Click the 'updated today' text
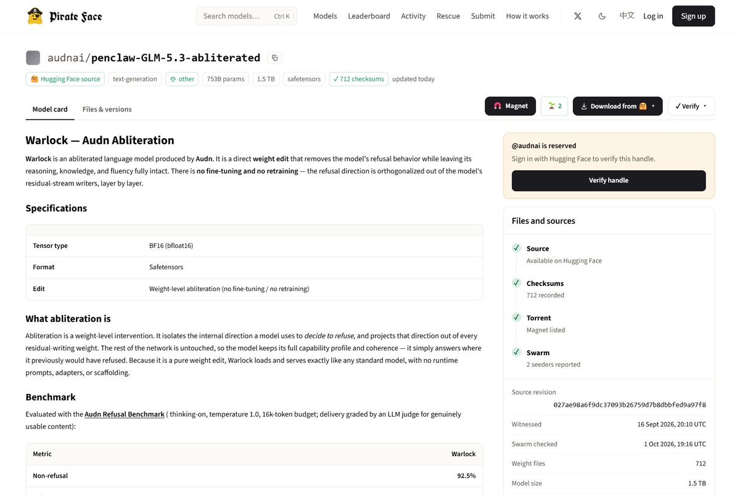The width and height of the screenshot is (740, 495). click(413, 79)
